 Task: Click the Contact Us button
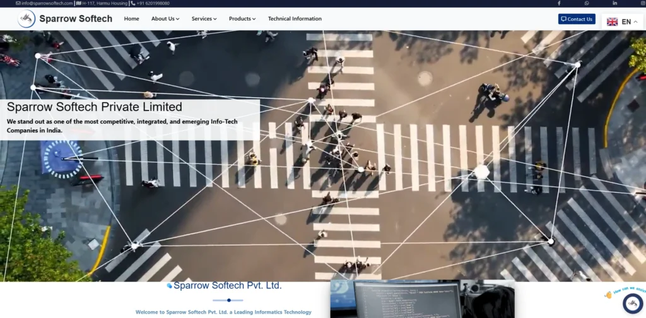point(577,19)
